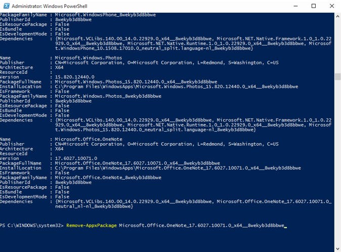Click Microsoft.Office.OneNote_8wekyb3d8bbwe family name

pyautogui.click(x=108, y=178)
